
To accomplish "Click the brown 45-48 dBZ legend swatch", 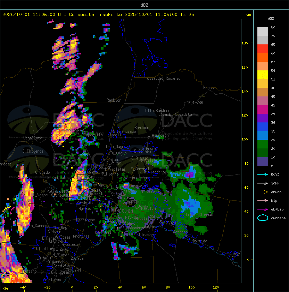I will [x=263, y=92].
